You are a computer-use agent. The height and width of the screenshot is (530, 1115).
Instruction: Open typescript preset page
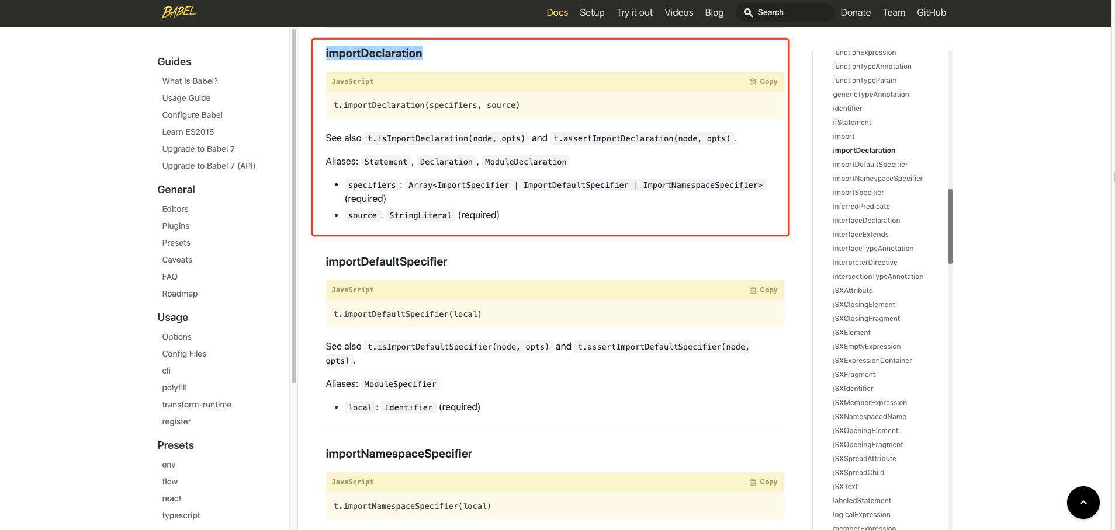[x=181, y=515]
